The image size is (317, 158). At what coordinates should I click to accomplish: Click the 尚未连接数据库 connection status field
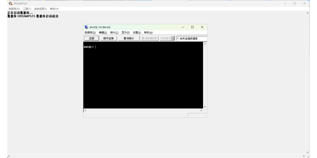point(192,38)
